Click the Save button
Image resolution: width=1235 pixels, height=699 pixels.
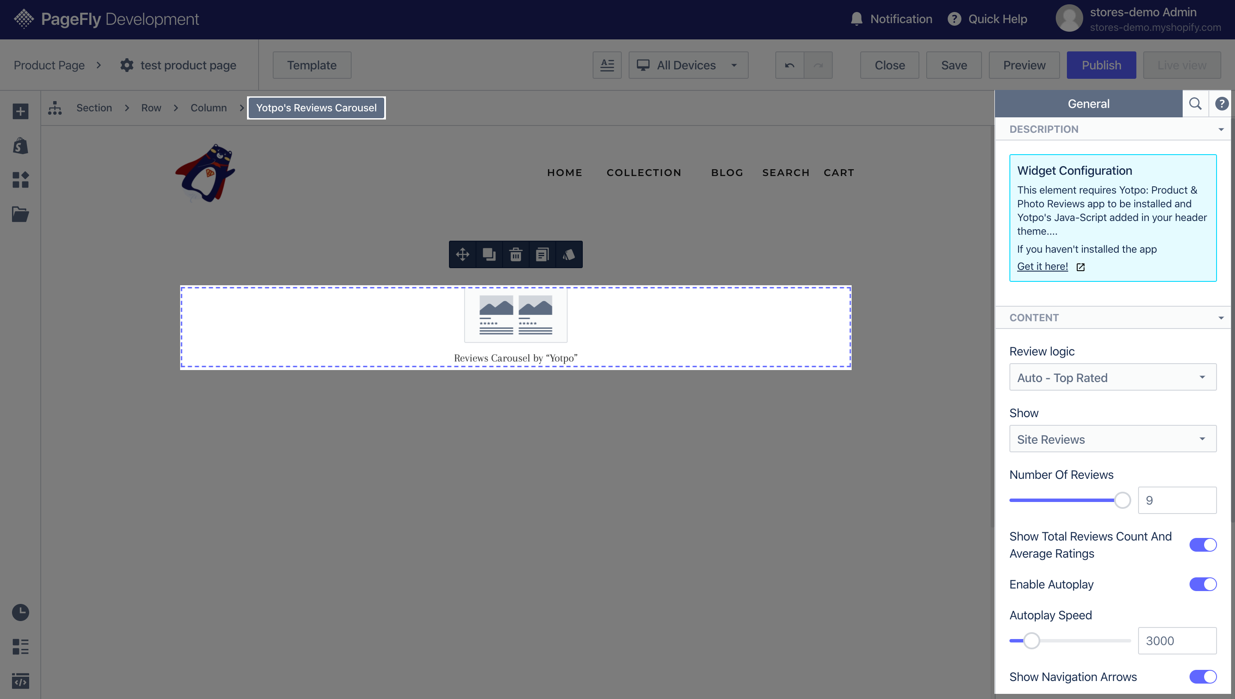tap(954, 65)
